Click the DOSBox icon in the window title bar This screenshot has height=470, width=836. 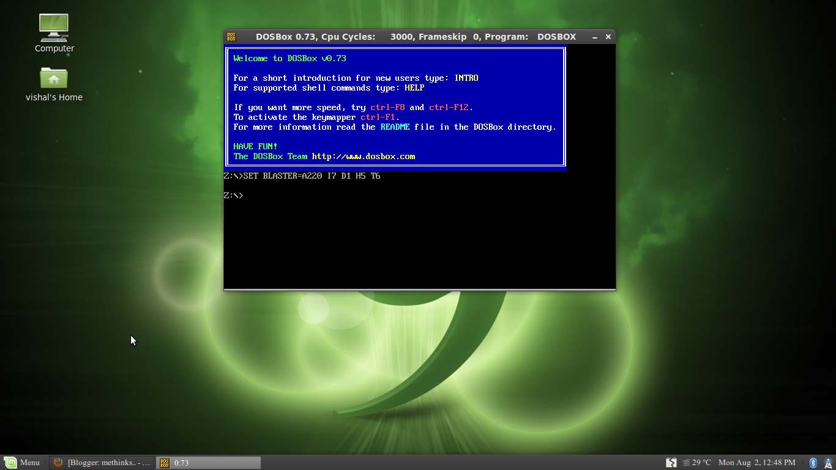click(231, 37)
